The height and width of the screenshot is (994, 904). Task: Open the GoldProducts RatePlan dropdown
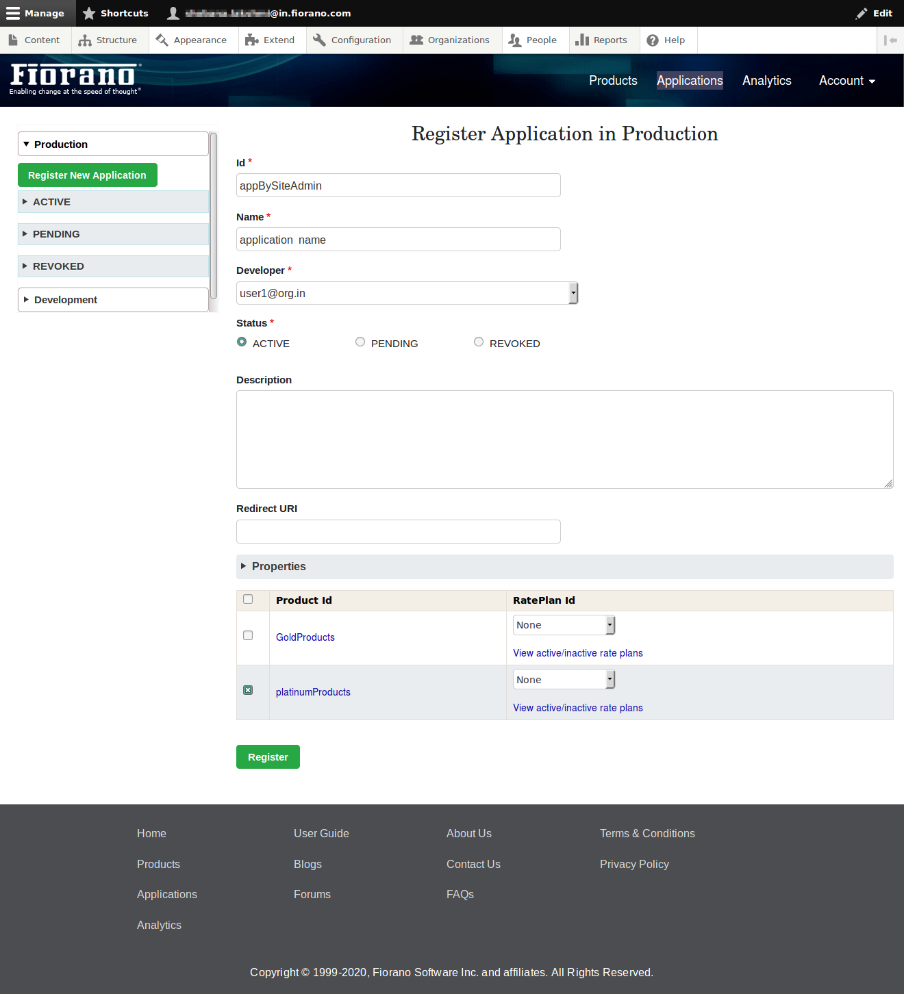564,625
